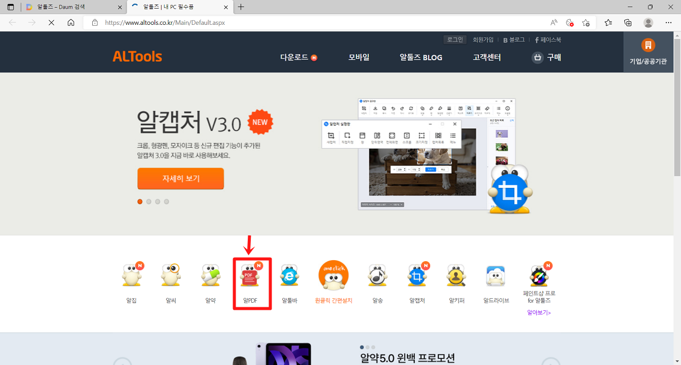
Task: Open the 모바일 menu
Action: [359, 57]
